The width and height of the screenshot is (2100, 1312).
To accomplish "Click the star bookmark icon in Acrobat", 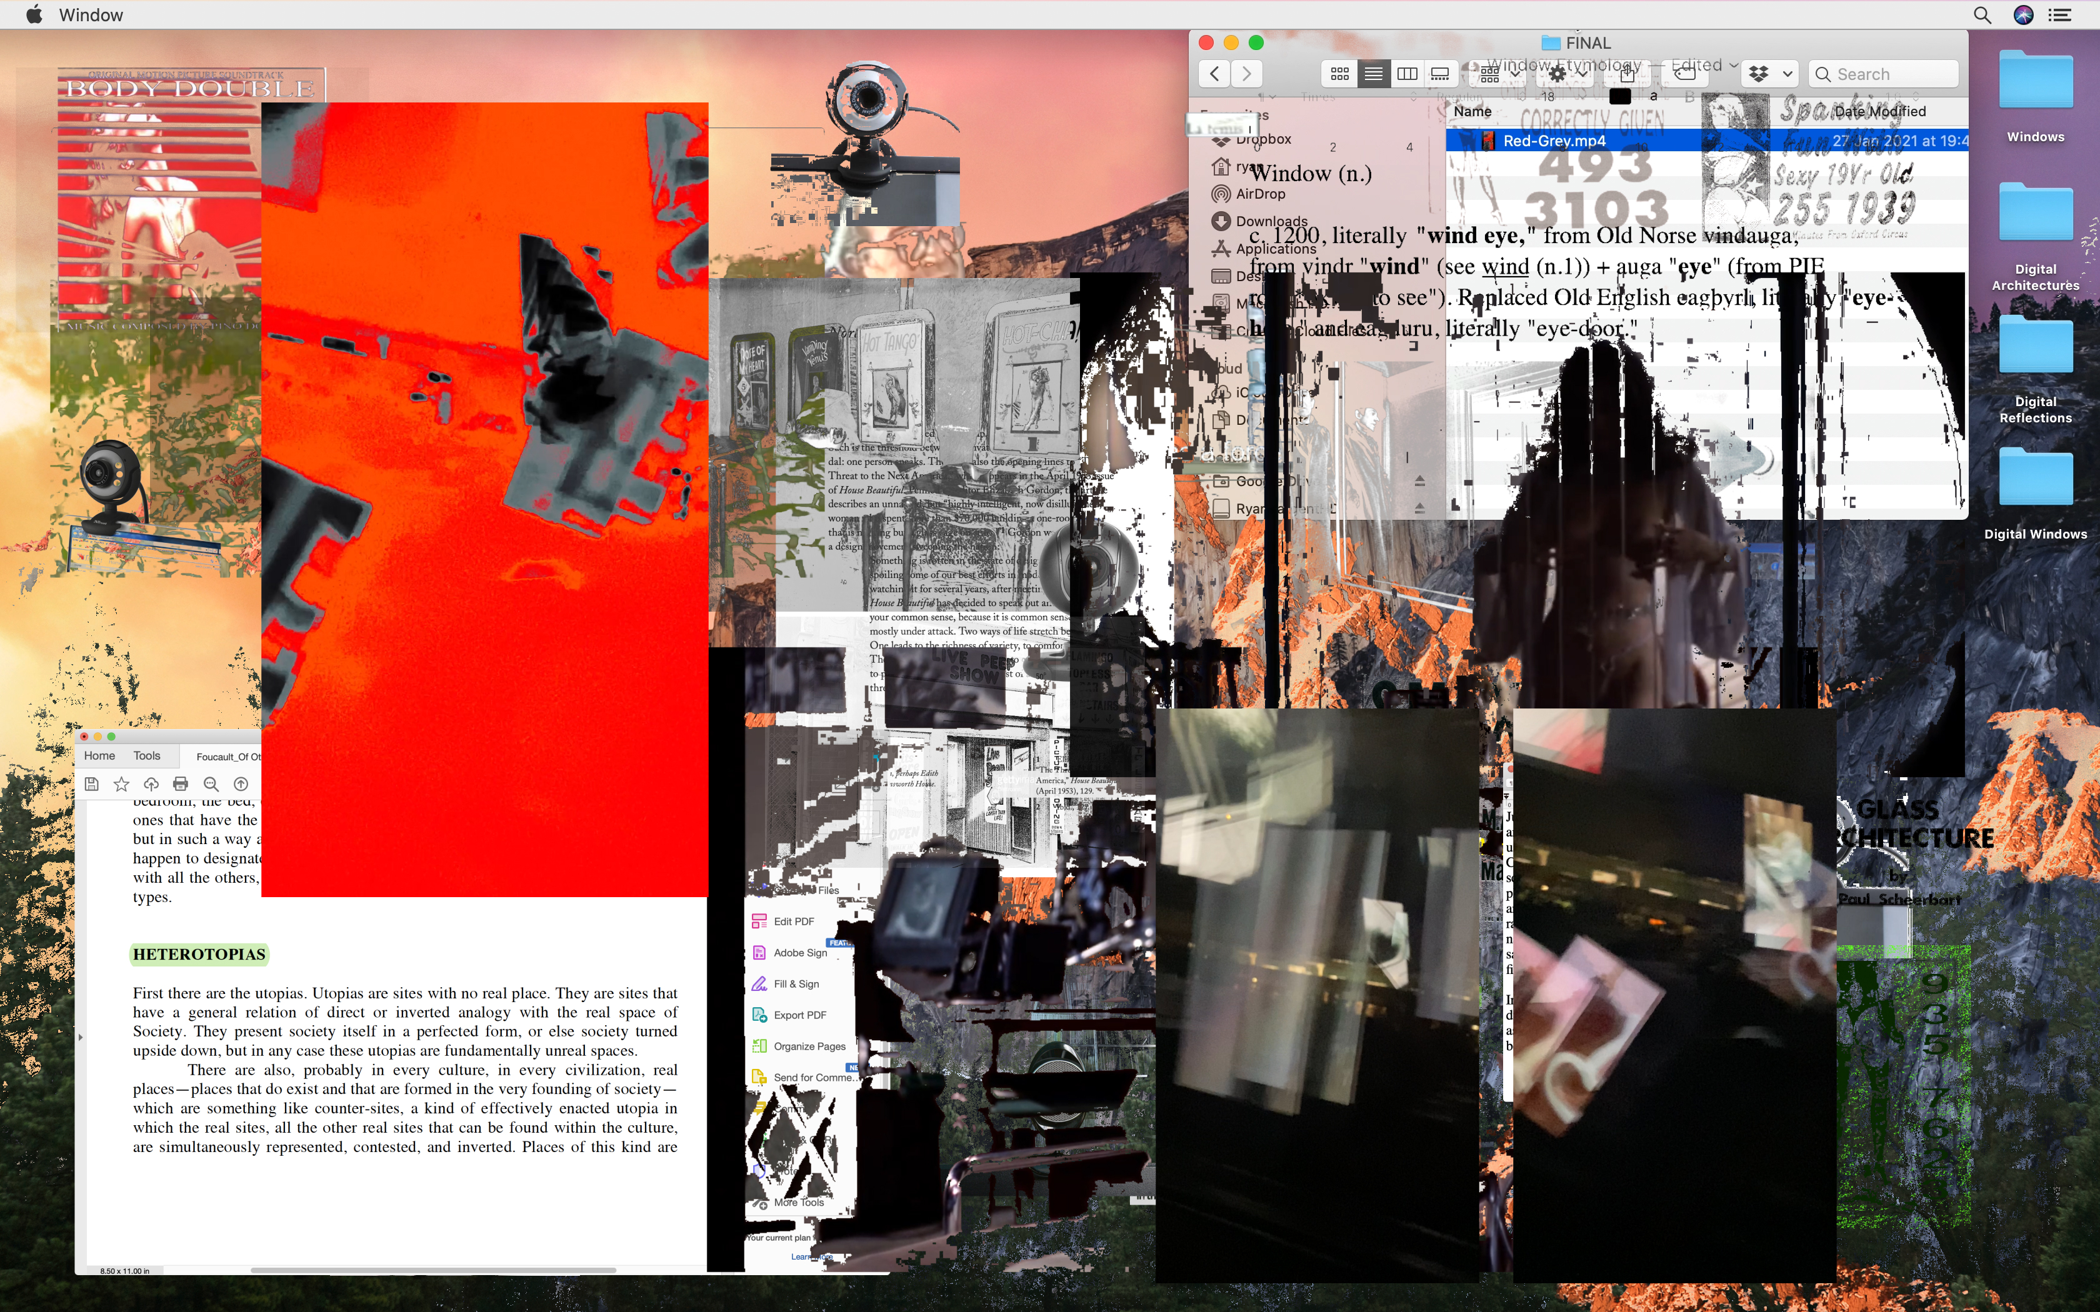I will (x=121, y=783).
